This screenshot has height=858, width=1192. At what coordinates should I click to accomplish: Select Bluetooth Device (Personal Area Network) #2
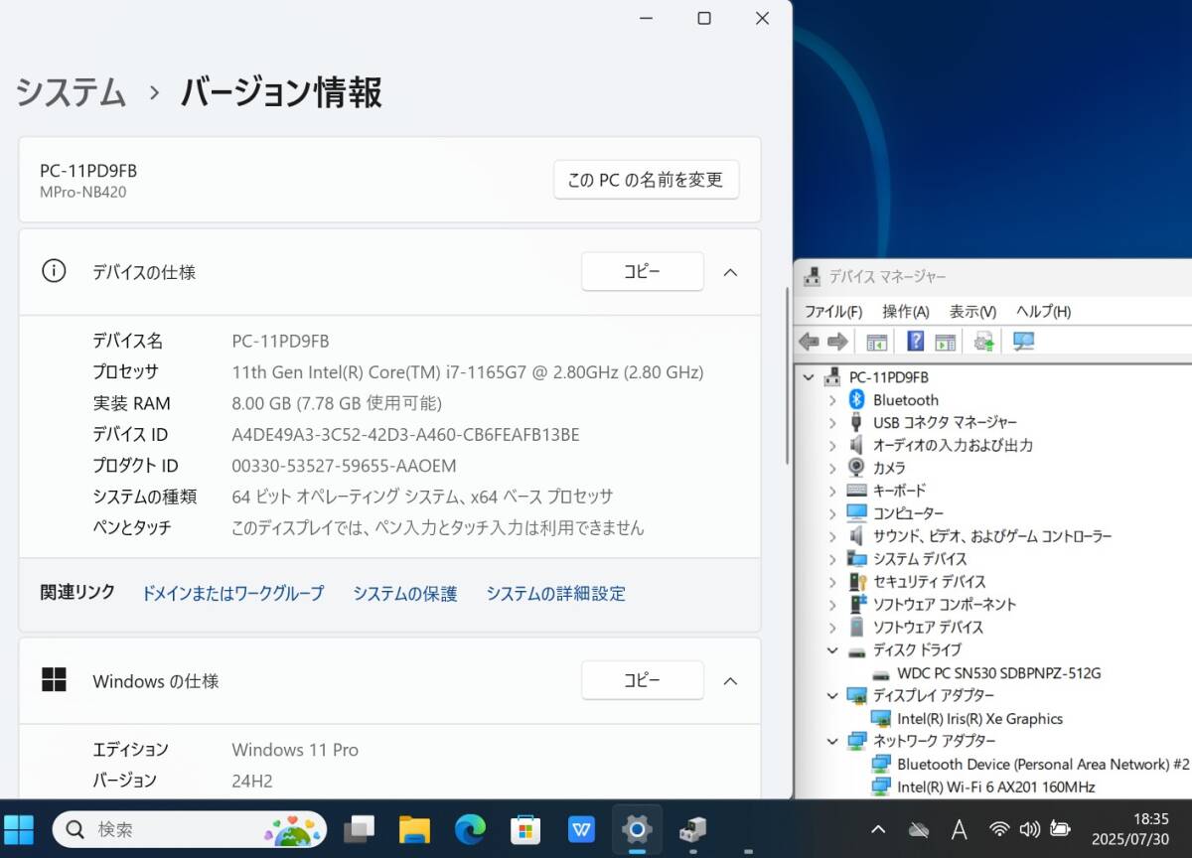[1042, 765]
